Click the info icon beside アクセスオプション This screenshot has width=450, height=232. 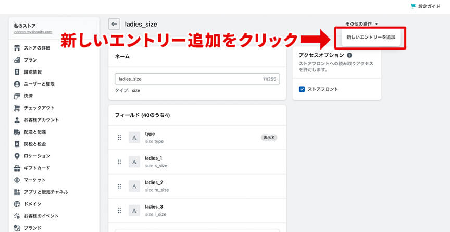(x=349, y=55)
